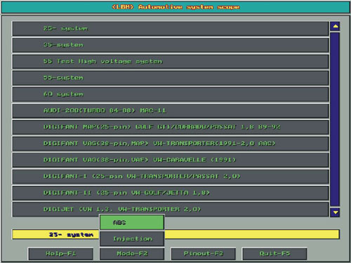Click the vertical scrollbar track
The height and width of the screenshot is (263, 351).
(335, 119)
